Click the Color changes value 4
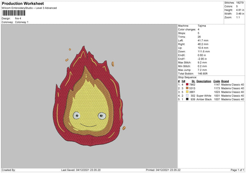Screen dimensions: 246x173 coord(198,29)
